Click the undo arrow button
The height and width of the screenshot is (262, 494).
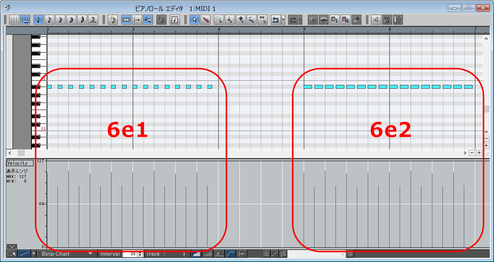pyautogui.click(x=276, y=20)
